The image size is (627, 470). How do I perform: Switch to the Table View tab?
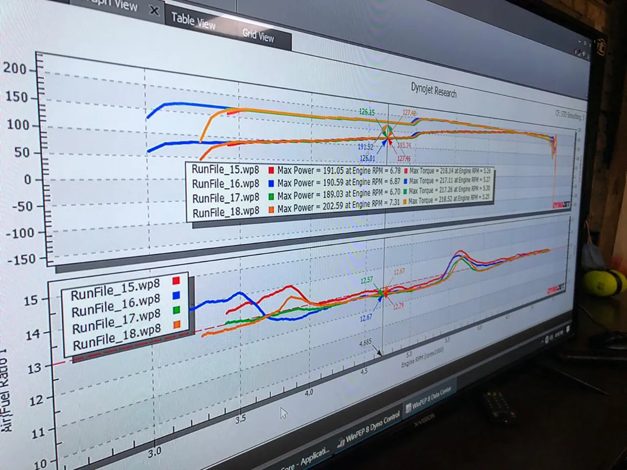tap(193, 21)
